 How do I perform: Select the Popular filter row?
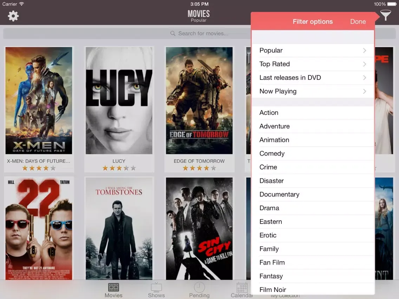(313, 50)
